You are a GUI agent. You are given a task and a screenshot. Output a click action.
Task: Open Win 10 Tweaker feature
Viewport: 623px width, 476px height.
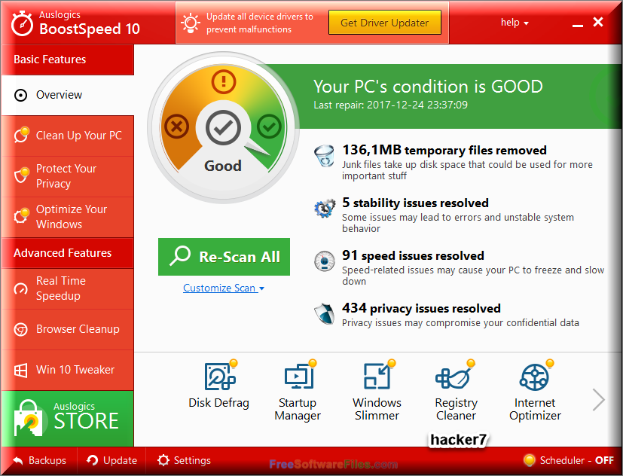coord(68,371)
